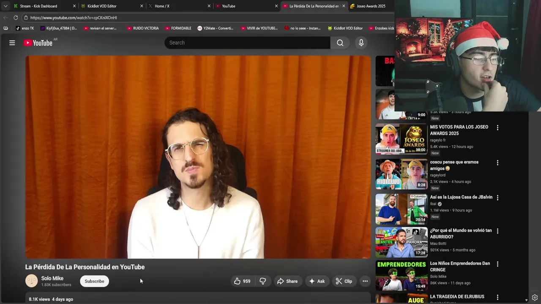Open Niños Emprendedores Dan CRINGE thumbnail
This screenshot has height=304, width=541.
click(402, 275)
